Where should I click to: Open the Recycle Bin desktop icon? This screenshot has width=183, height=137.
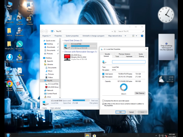click(9, 19)
